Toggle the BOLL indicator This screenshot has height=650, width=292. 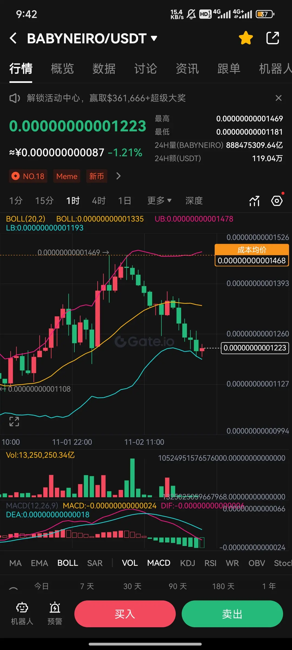coord(68,563)
